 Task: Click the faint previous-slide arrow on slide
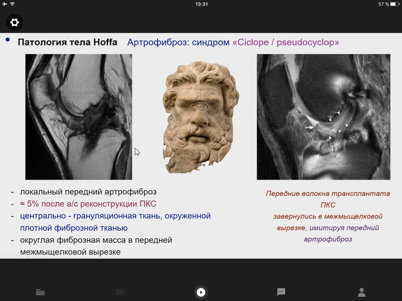pyautogui.click(x=4, y=255)
